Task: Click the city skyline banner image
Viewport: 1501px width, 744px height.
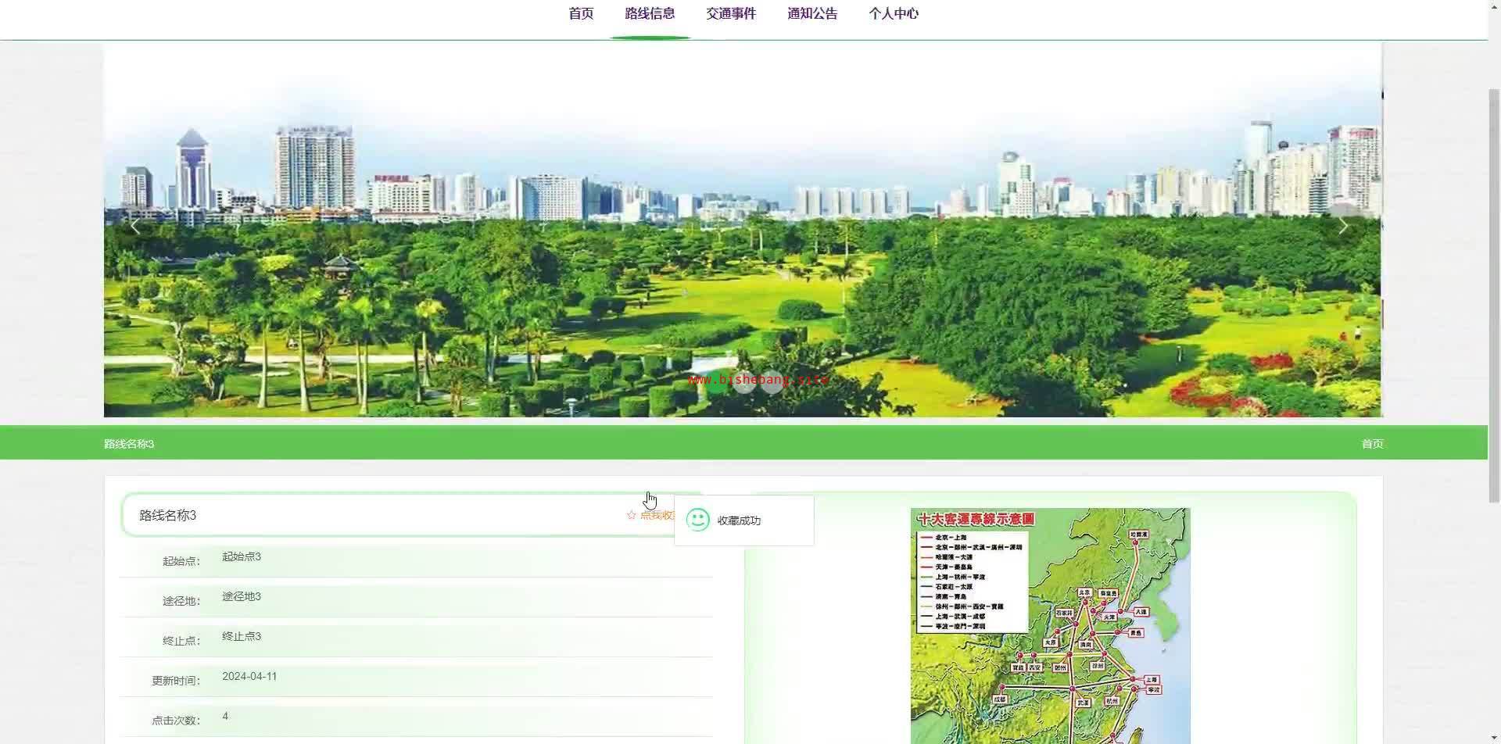Action: tap(743, 229)
